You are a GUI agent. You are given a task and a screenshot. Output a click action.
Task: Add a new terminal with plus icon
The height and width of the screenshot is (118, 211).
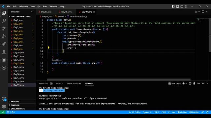click(183, 84)
